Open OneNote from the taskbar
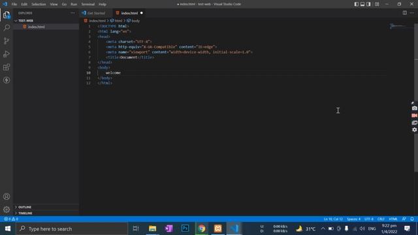 point(169,228)
